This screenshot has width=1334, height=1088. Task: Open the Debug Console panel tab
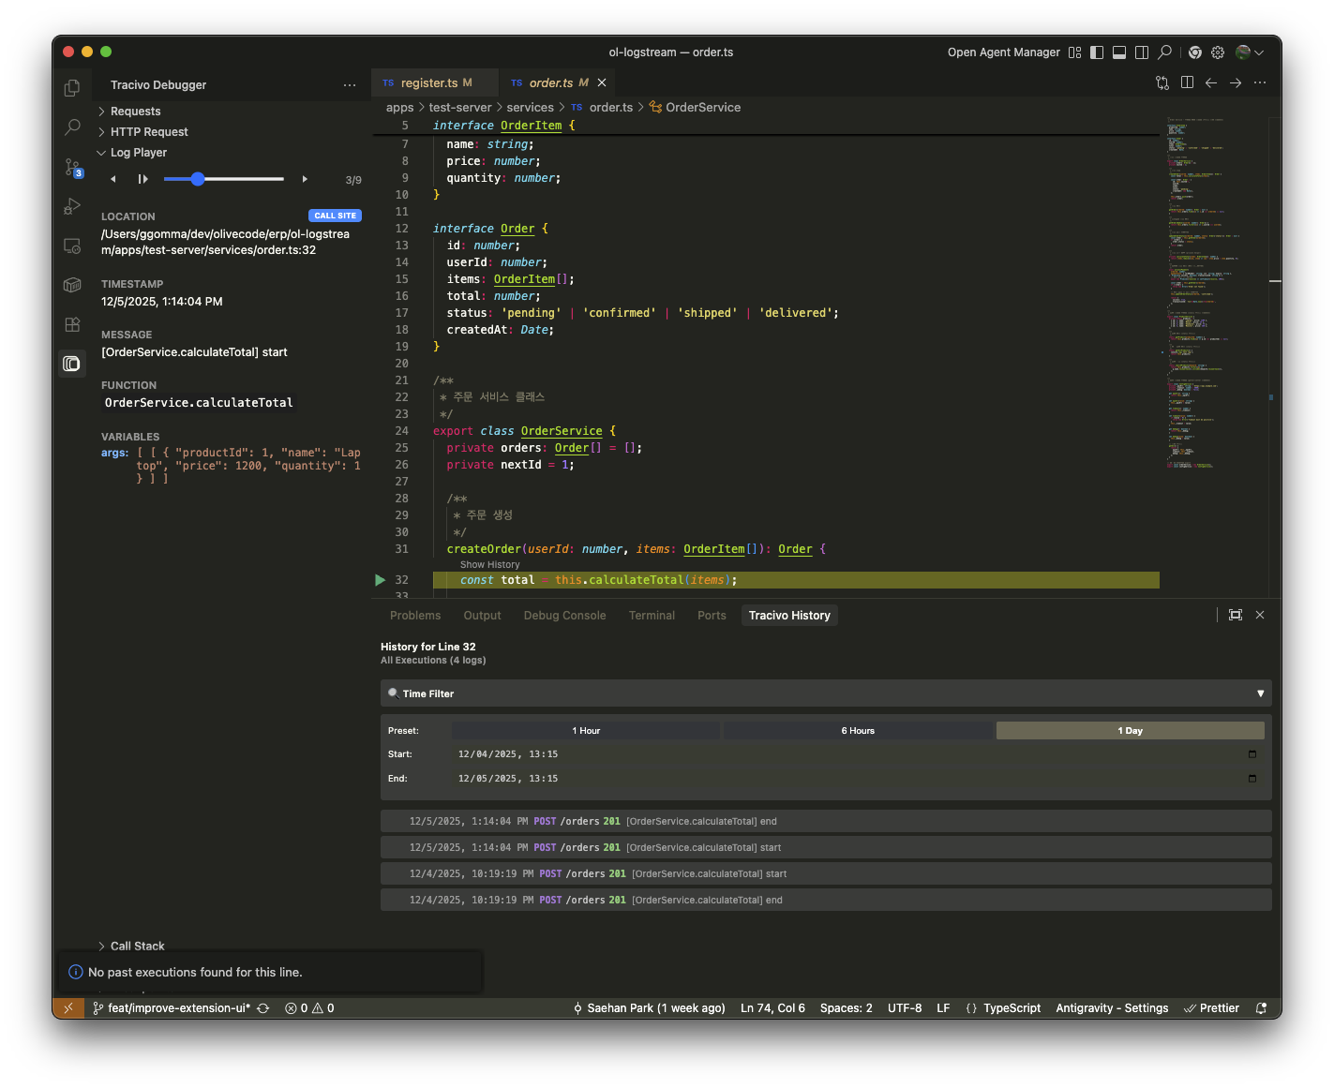point(564,616)
